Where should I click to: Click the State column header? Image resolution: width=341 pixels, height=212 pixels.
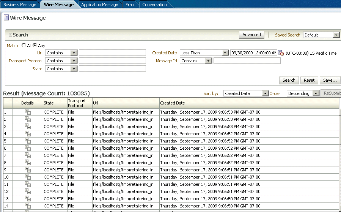tap(55, 103)
